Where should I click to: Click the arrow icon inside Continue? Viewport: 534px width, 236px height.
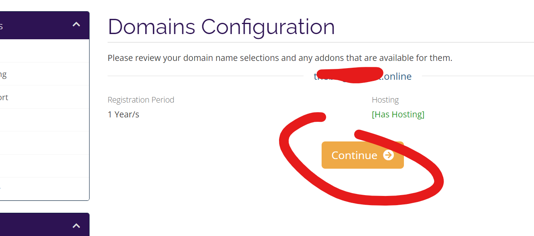point(388,155)
